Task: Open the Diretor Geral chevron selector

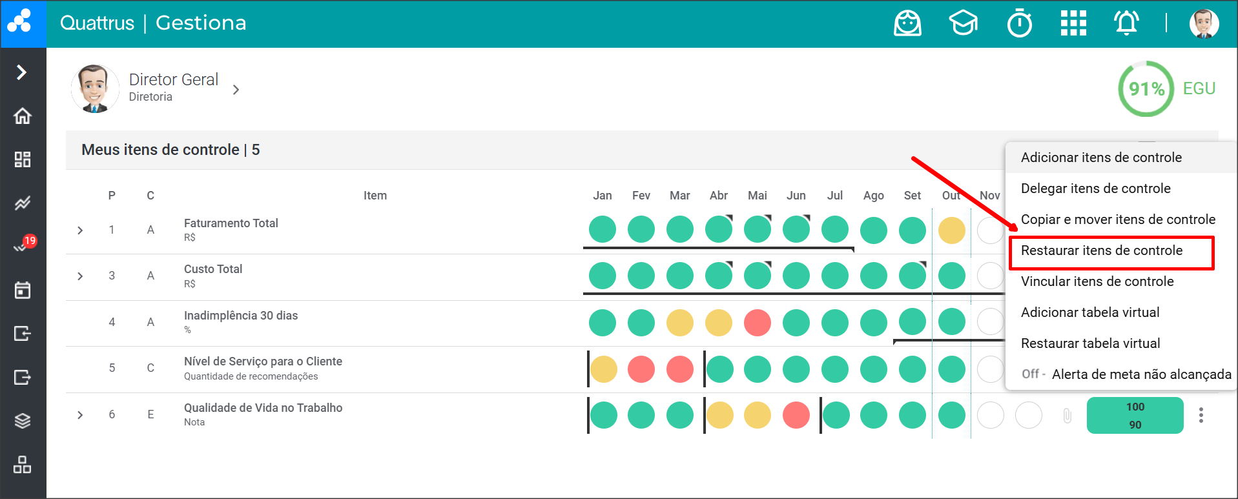Action: pyautogui.click(x=236, y=90)
